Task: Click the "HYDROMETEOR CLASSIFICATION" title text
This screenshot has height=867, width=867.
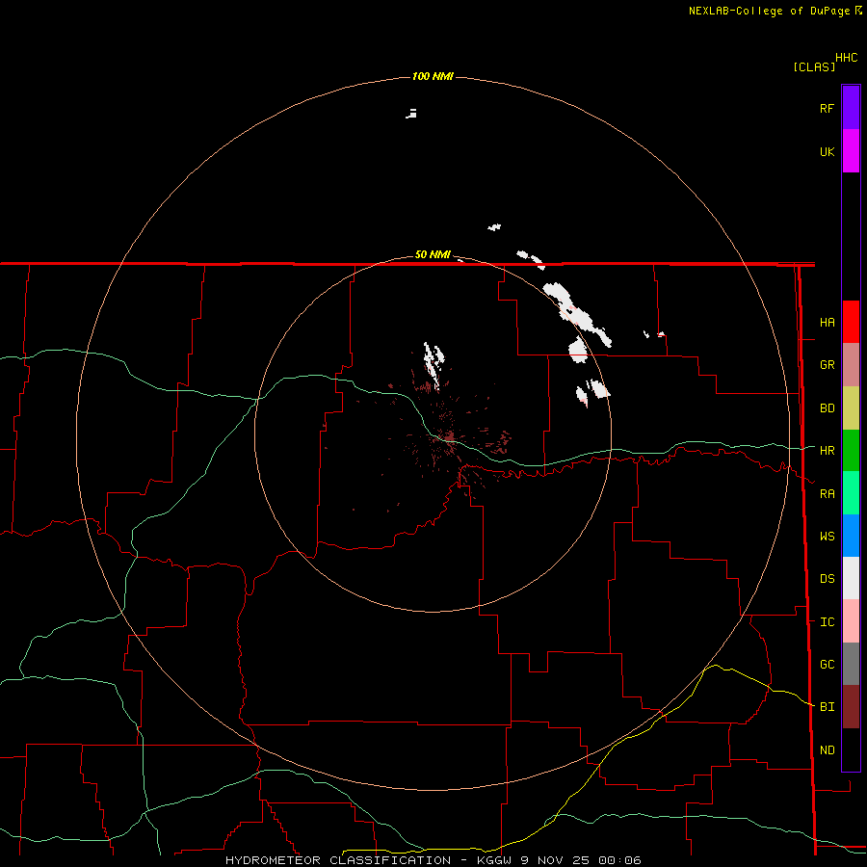Action: 338,860
